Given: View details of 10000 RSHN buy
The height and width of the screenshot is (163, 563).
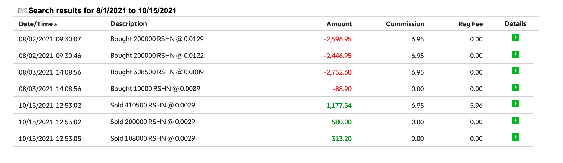Looking at the screenshot, I should coord(515,87).
